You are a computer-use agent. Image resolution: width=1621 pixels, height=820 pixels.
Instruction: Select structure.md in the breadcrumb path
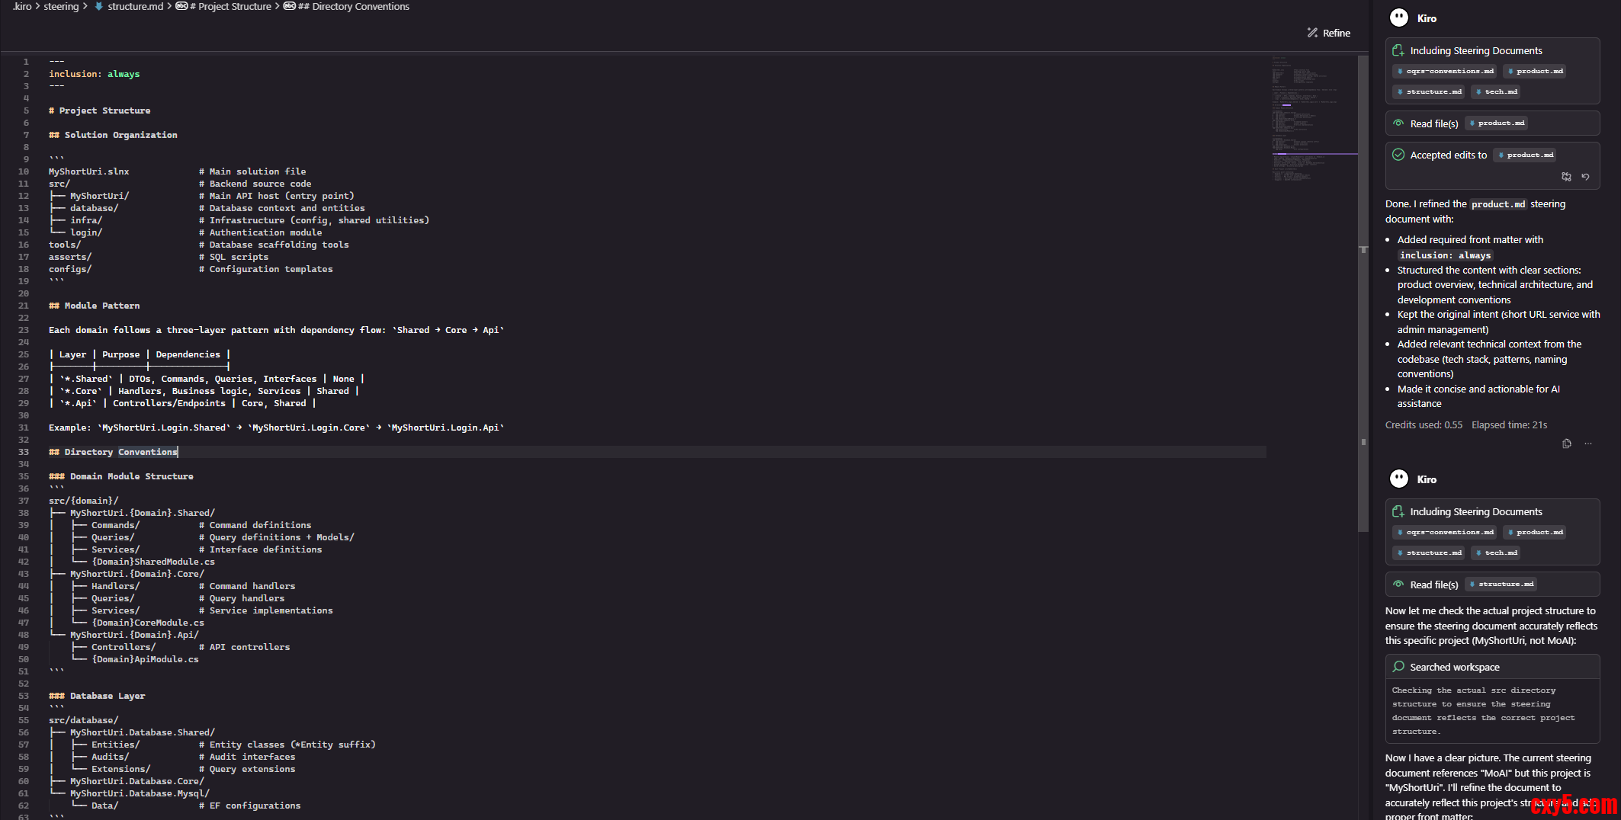click(x=135, y=6)
